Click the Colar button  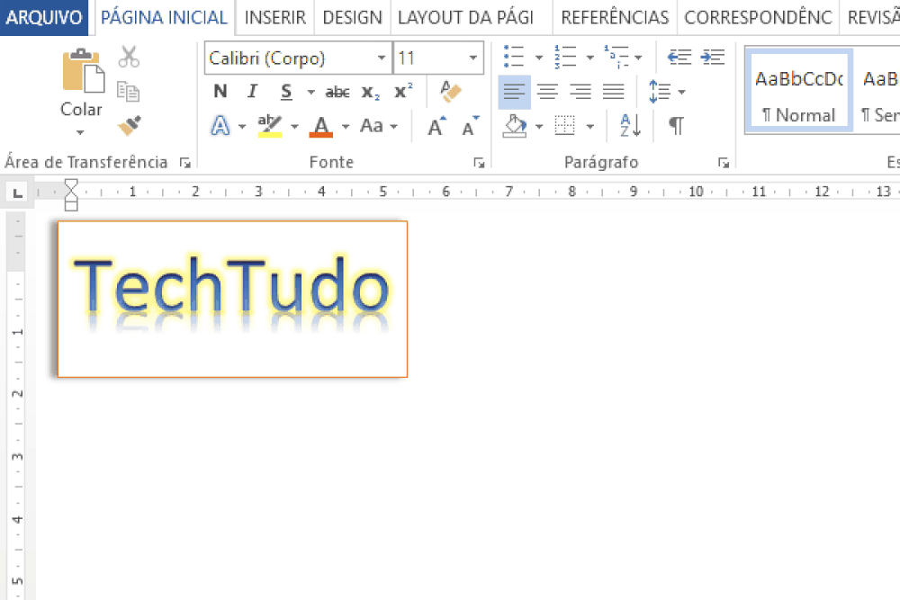click(x=80, y=90)
